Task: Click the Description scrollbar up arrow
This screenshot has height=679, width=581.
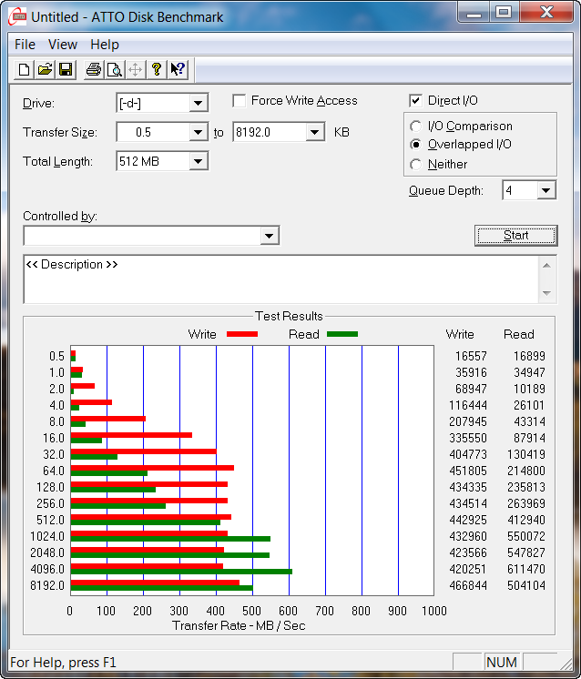Action: (x=546, y=266)
